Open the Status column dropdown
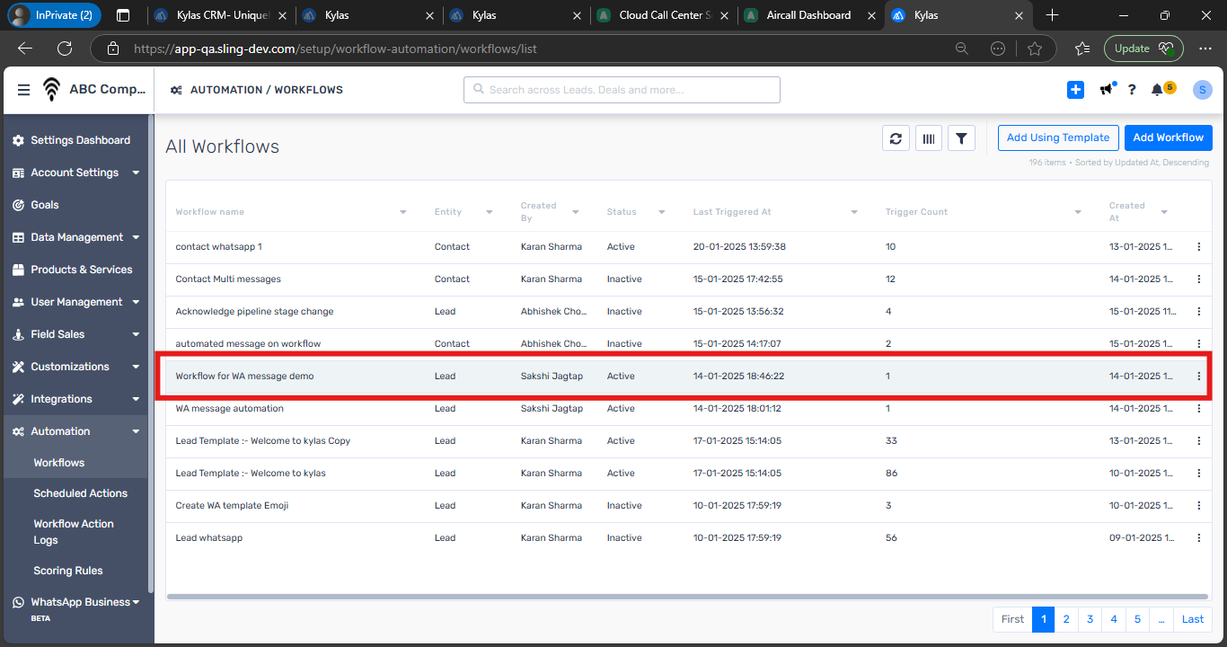The width and height of the screenshot is (1227, 647). click(662, 212)
